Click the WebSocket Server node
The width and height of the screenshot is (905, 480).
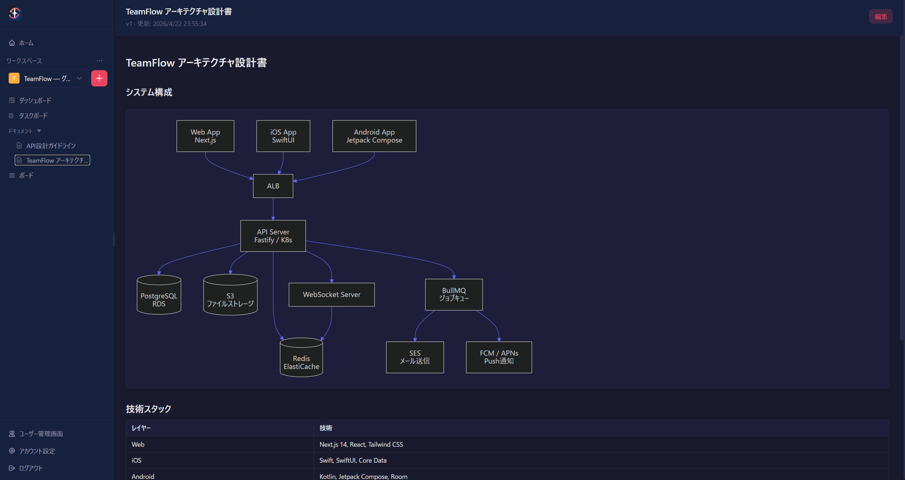[x=332, y=294]
